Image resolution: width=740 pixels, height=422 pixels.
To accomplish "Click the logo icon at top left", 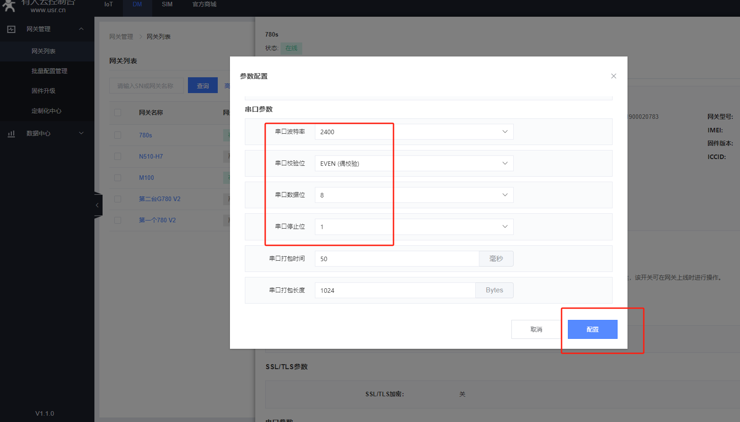I will pos(9,5).
